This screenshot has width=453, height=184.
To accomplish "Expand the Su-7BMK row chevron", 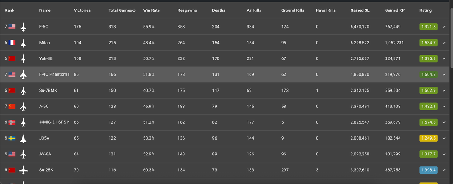I will pyautogui.click(x=444, y=90).
